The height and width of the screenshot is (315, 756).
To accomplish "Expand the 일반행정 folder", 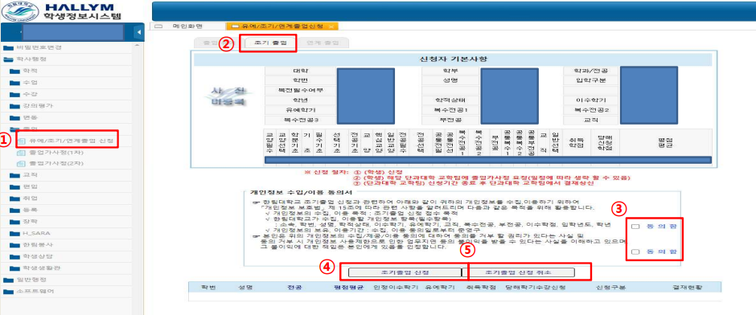I will [9, 280].
